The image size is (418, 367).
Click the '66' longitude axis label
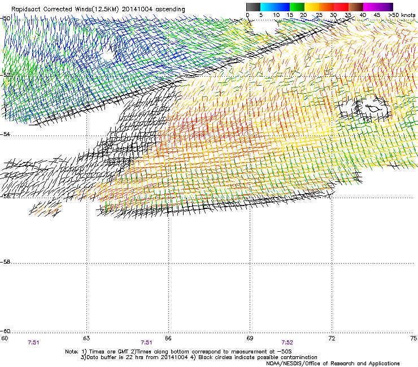[168, 338]
